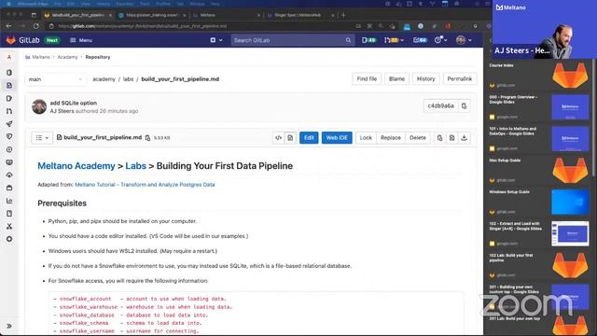597x336 pixels.
Task: Click the academy path segment
Action: click(104, 79)
